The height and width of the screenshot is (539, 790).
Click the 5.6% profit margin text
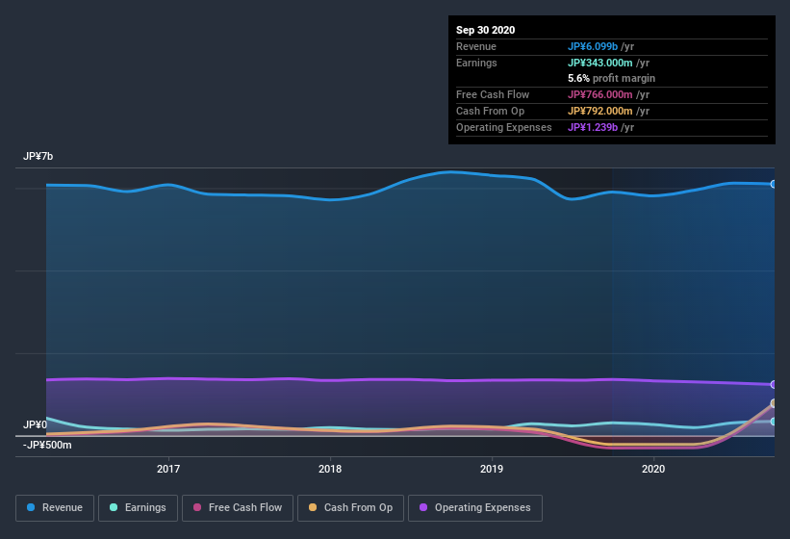click(x=612, y=78)
